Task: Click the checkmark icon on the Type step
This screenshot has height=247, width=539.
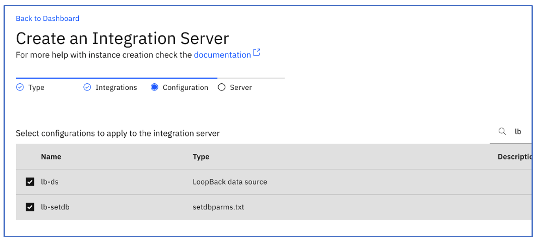Action: [x=20, y=87]
